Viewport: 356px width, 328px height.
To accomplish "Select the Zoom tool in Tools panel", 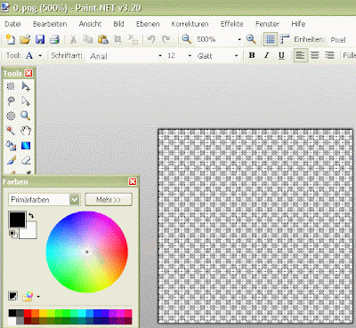I will [26, 116].
